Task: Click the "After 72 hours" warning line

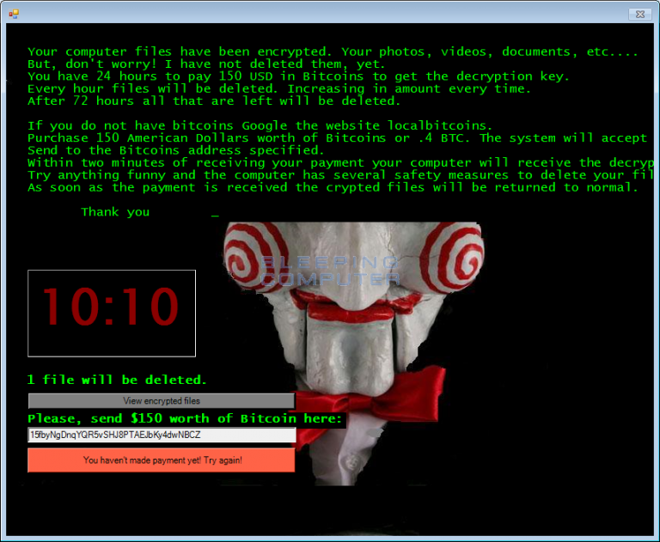Action: [x=213, y=100]
